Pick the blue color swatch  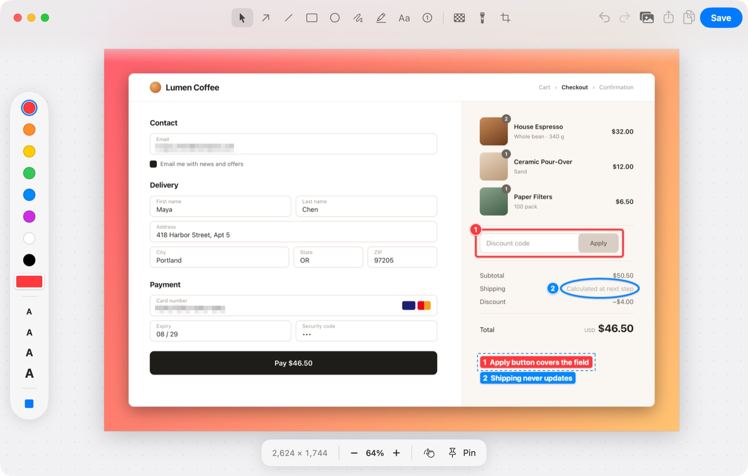point(29,195)
